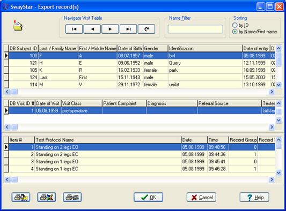This screenshot has height=211, width=286.
Task: Click the Cancel button
Action: (x=201, y=197)
